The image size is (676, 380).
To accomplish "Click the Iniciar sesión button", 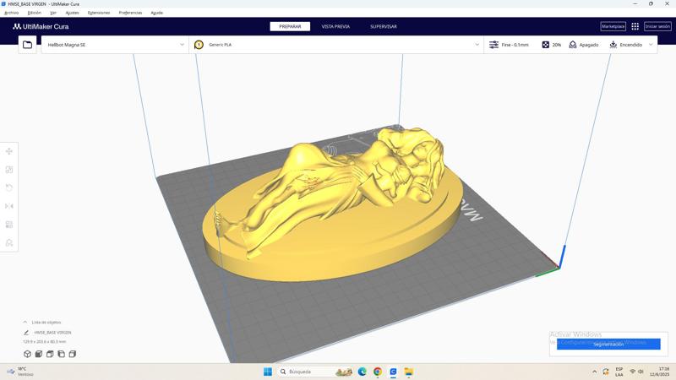I will coord(657,26).
